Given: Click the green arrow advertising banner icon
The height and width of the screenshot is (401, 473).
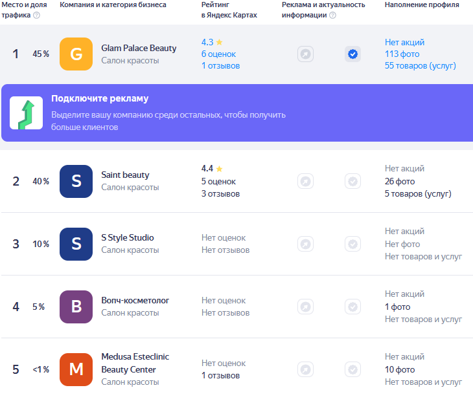Looking at the screenshot, I should click(x=27, y=113).
